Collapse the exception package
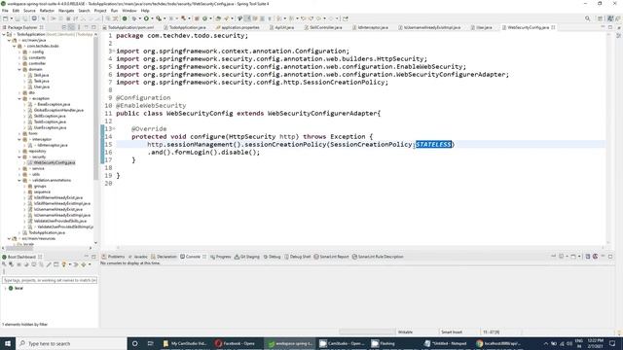Screen dimensions: 623x350 (x=19, y=98)
